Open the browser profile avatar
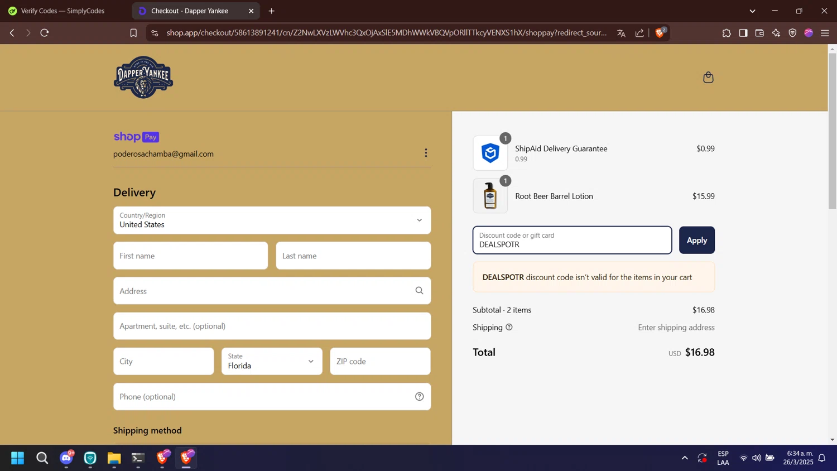The width and height of the screenshot is (837, 471). coord(809,33)
